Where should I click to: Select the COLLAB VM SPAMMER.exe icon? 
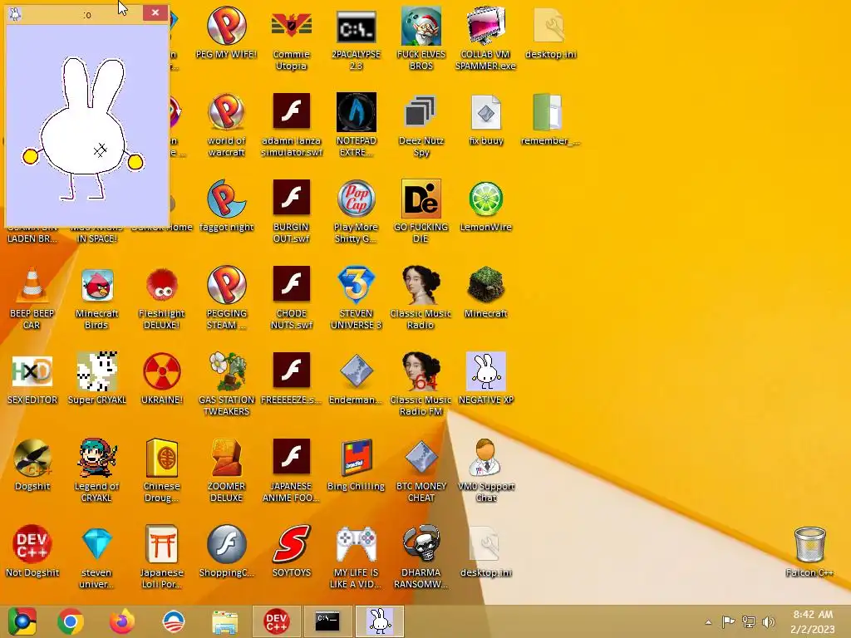(x=485, y=26)
